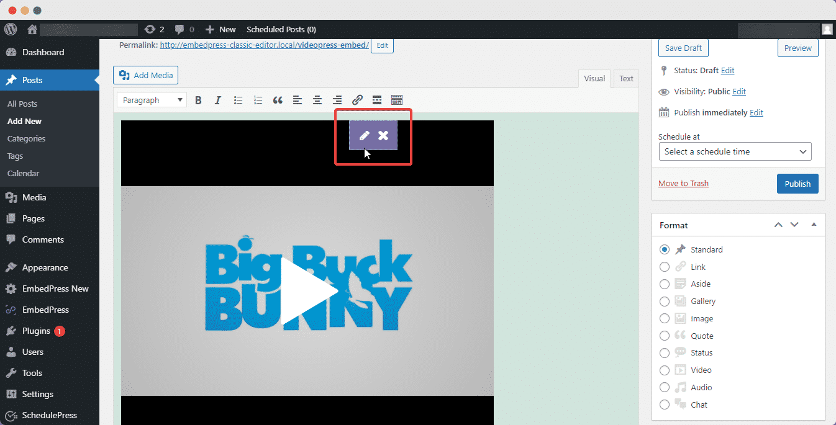Collapse the Format panel
This screenshot has width=836, height=425.
coord(814,224)
